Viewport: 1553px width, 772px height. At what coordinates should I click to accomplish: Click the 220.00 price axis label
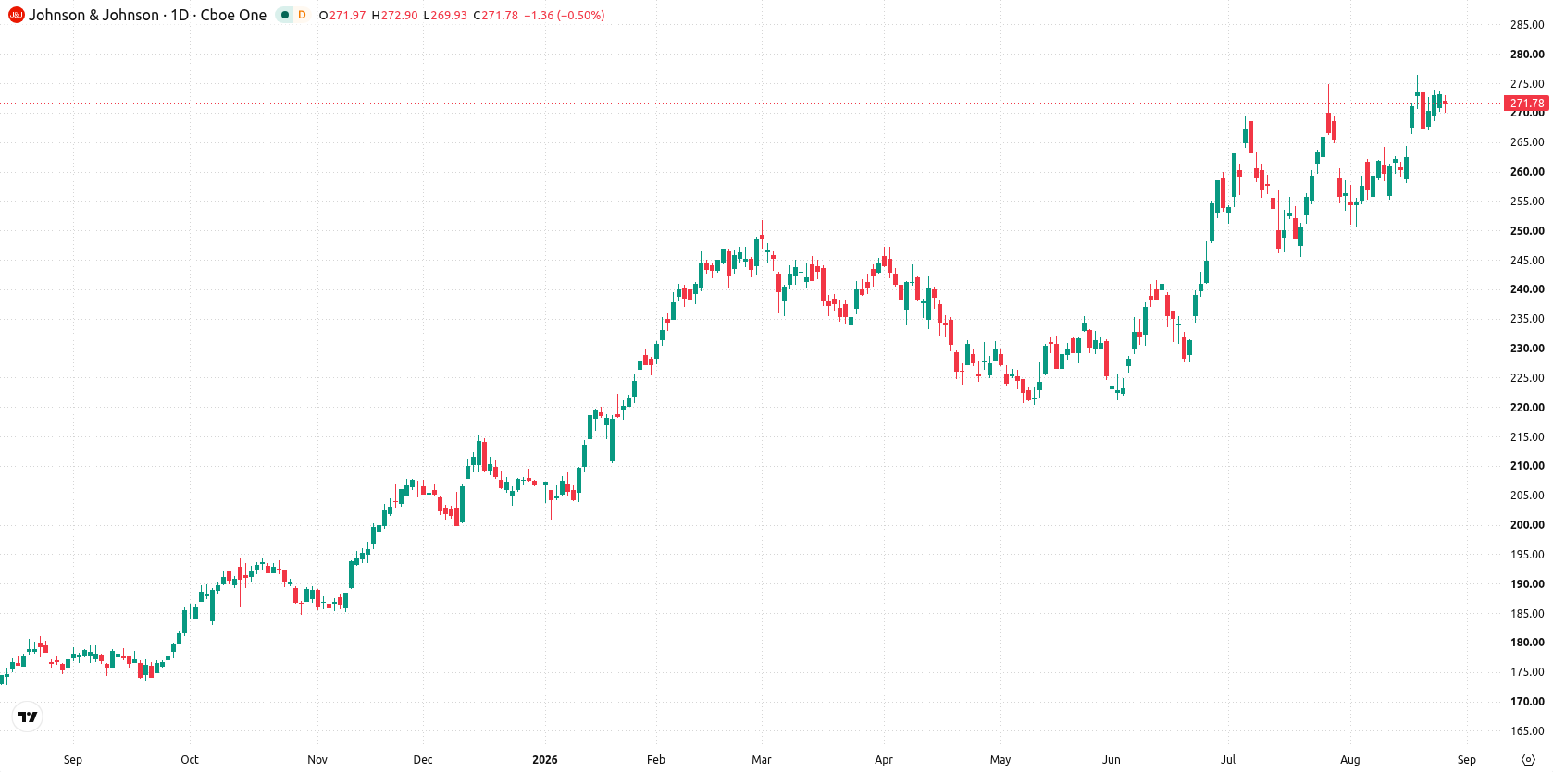point(1527,408)
